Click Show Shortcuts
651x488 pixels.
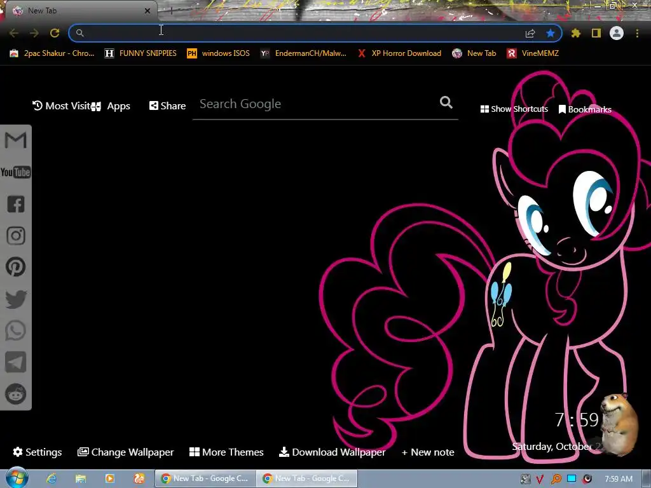pyautogui.click(x=514, y=109)
